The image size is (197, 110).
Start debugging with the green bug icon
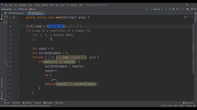[x=170, y=9]
